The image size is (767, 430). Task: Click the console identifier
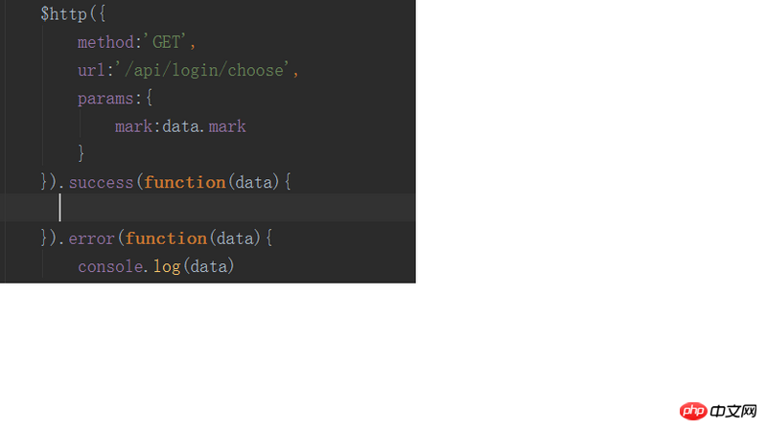[113, 266]
